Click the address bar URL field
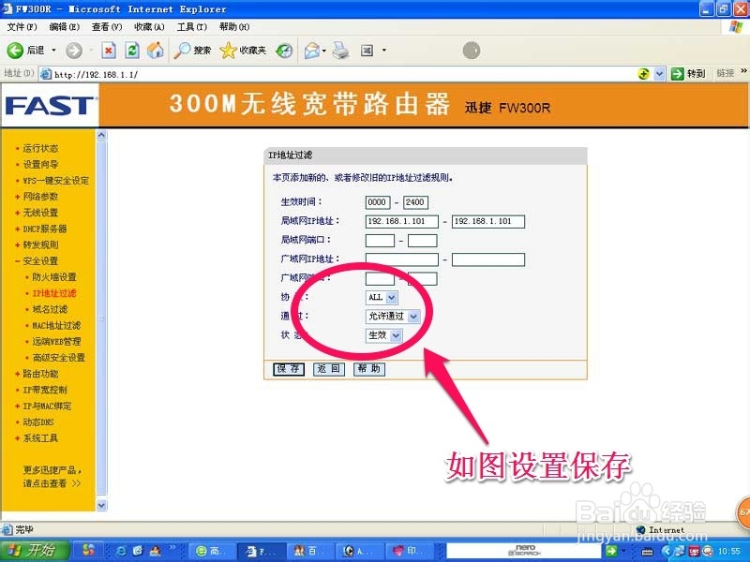 pyautogui.click(x=337, y=74)
